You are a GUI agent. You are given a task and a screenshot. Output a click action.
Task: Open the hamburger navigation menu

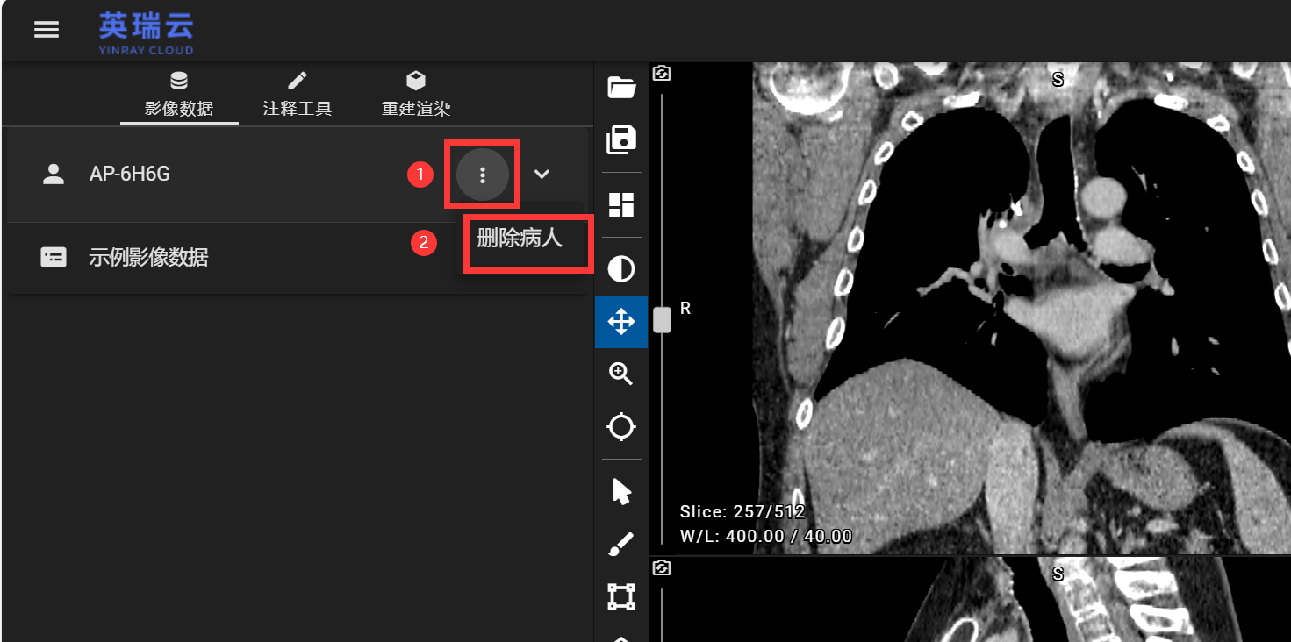click(x=47, y=30)
